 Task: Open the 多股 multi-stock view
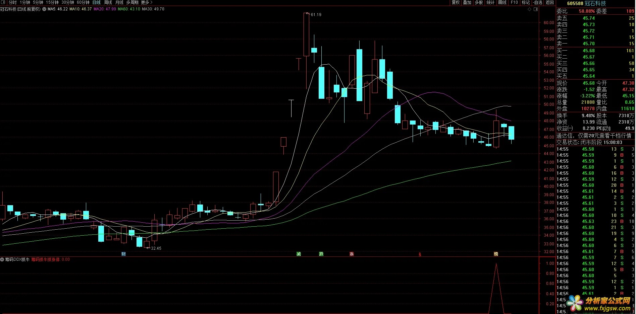pos(479,2)
